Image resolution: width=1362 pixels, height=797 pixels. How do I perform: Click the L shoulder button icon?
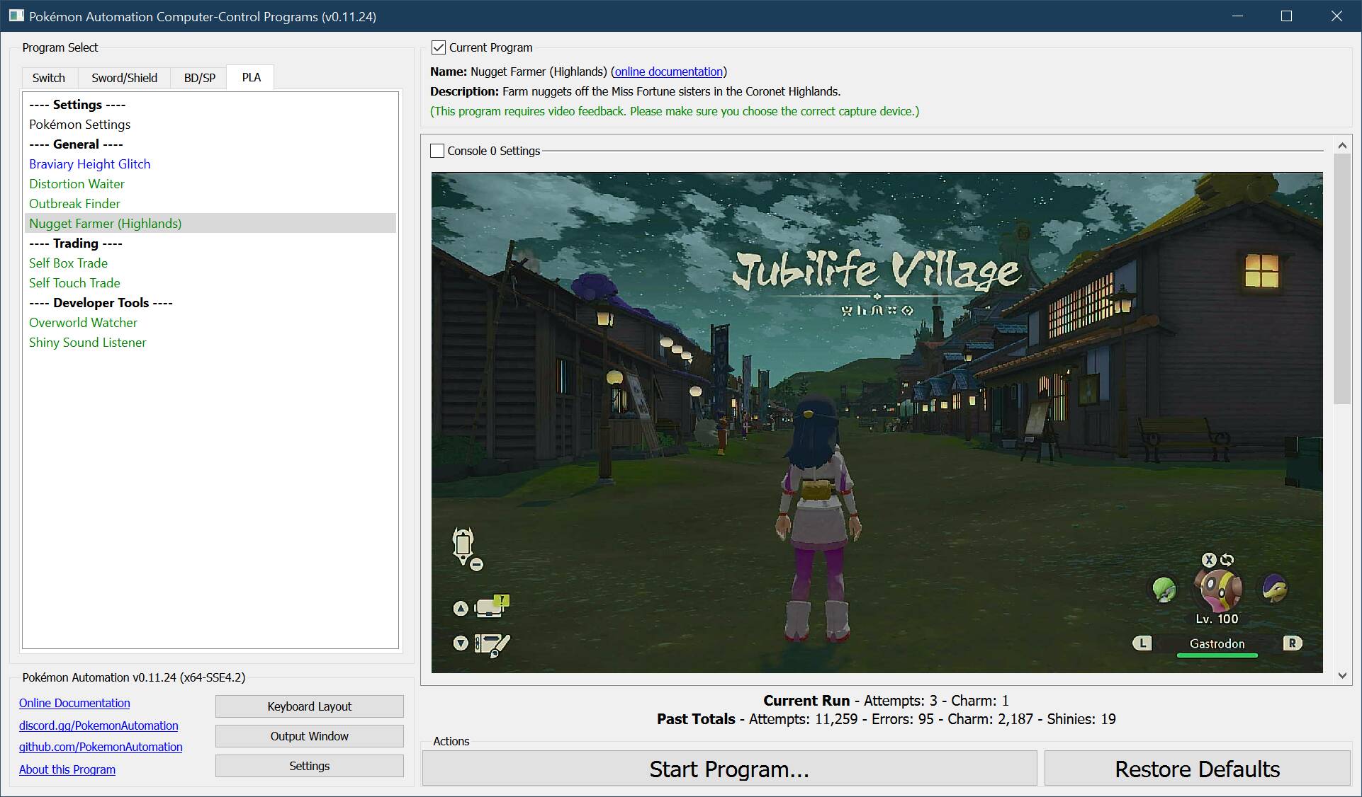point(1142,643)
